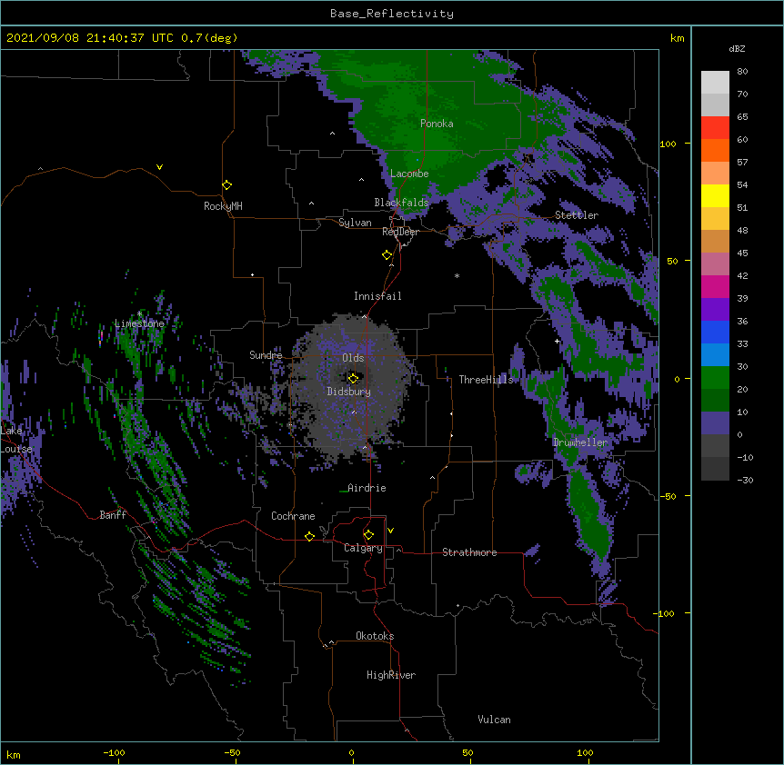Click the HighRiver town label
Image resolution: width=784 pixels, height=765 pixels.
pos(391,675)
